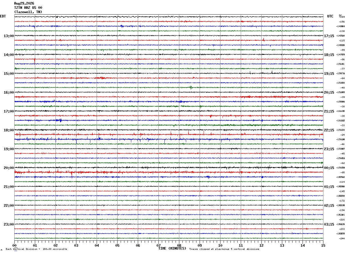Select the 00:15 UTC row label
Viewport: 346px width, 253px height.
pos(329,168)
